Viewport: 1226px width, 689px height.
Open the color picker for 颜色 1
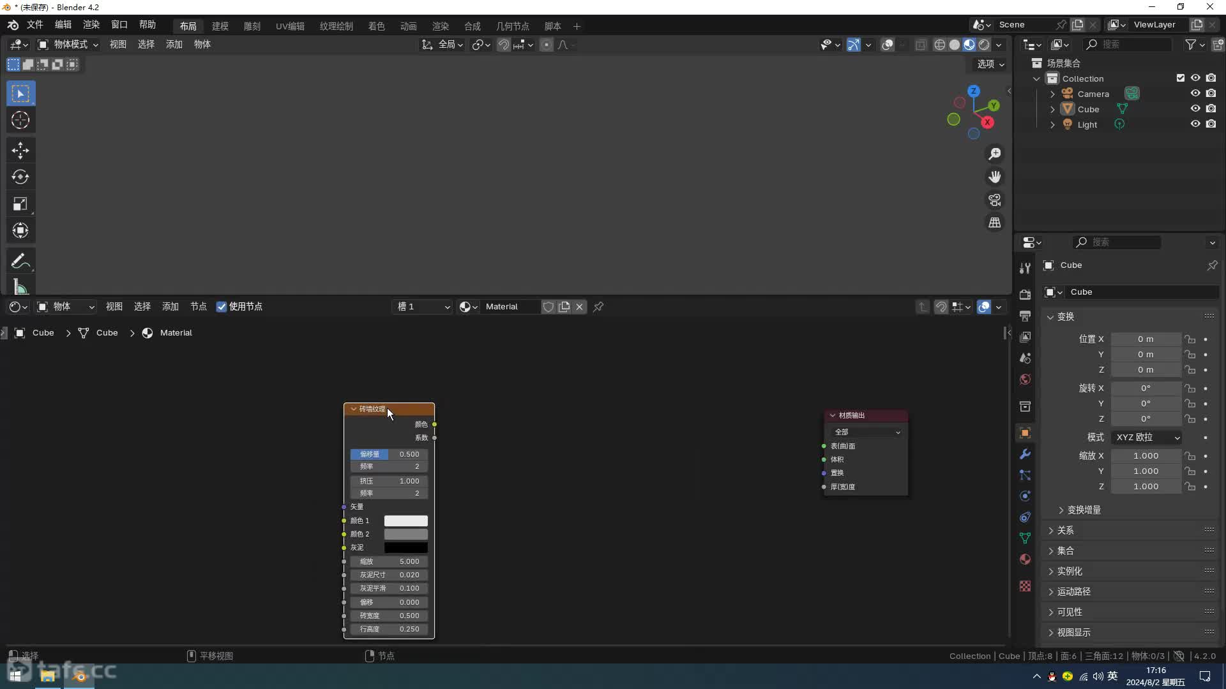coord(406,521)
